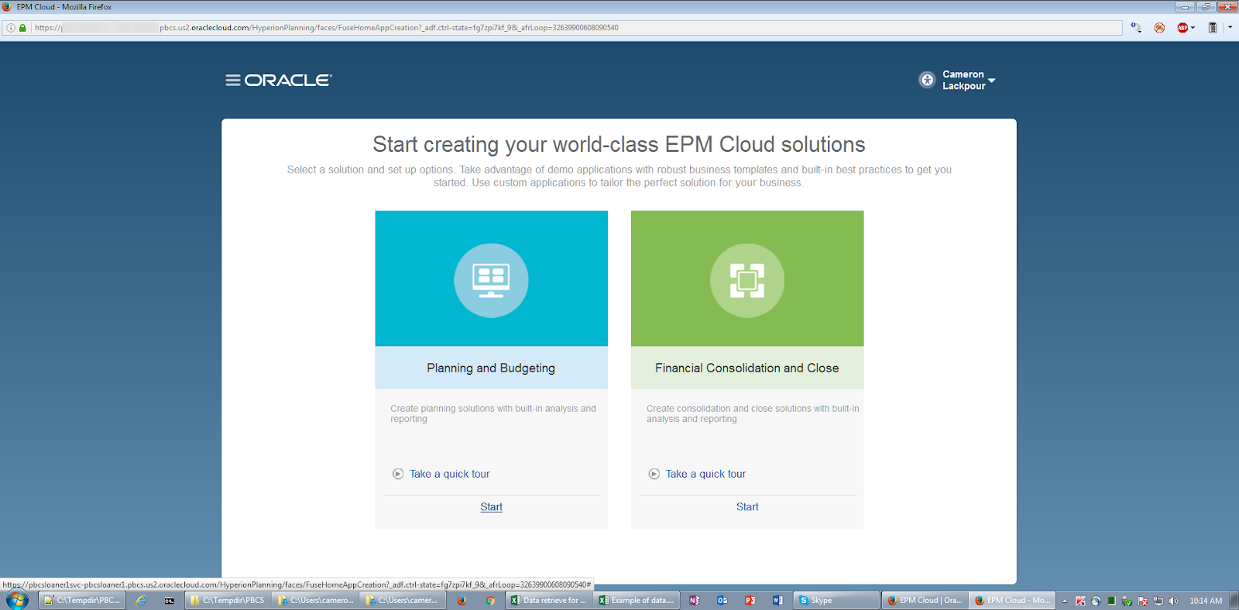The height and width of the screenshot is (610, 1239).
Task: Click the sync globe tray icon
Action: pos(1096,601)
